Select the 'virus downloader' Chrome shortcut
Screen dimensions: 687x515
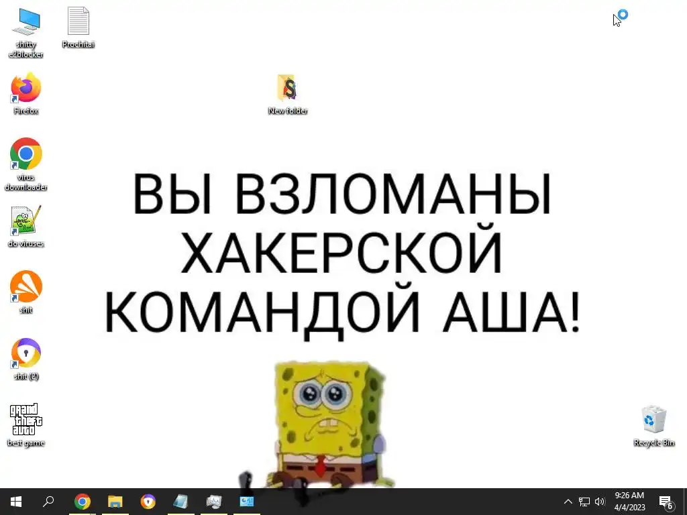[26, 164]
